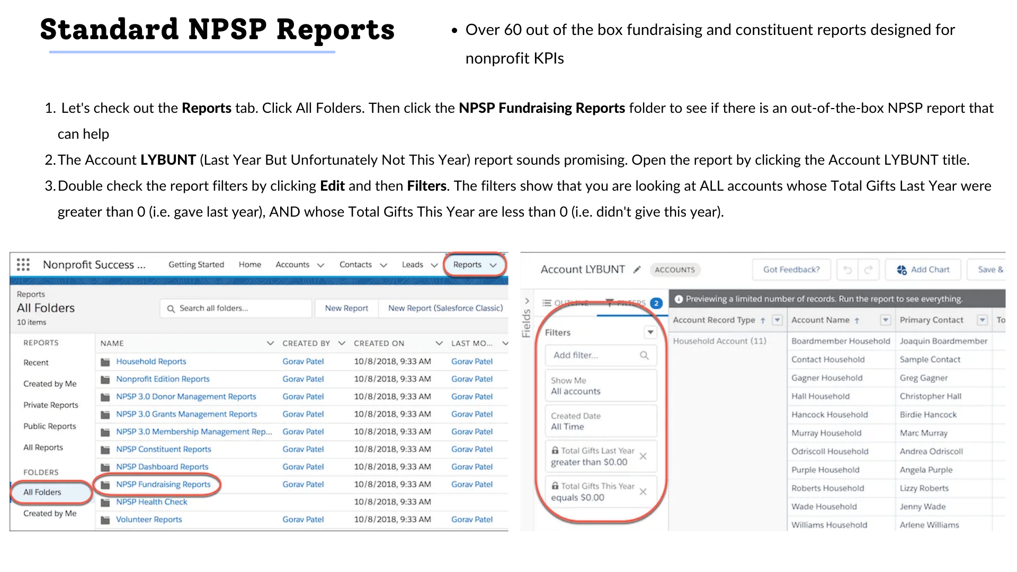
Task: Click the redo arrow button
Action: [869, 270]
